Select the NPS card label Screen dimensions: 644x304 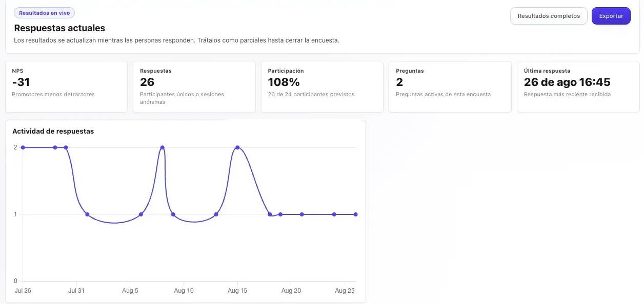point(17,71)
